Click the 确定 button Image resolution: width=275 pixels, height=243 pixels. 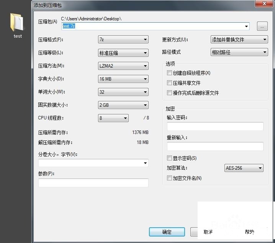[167, 232]
